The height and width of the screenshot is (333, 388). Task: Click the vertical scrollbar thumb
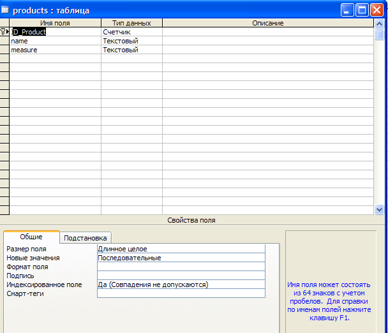coord(379,34)
